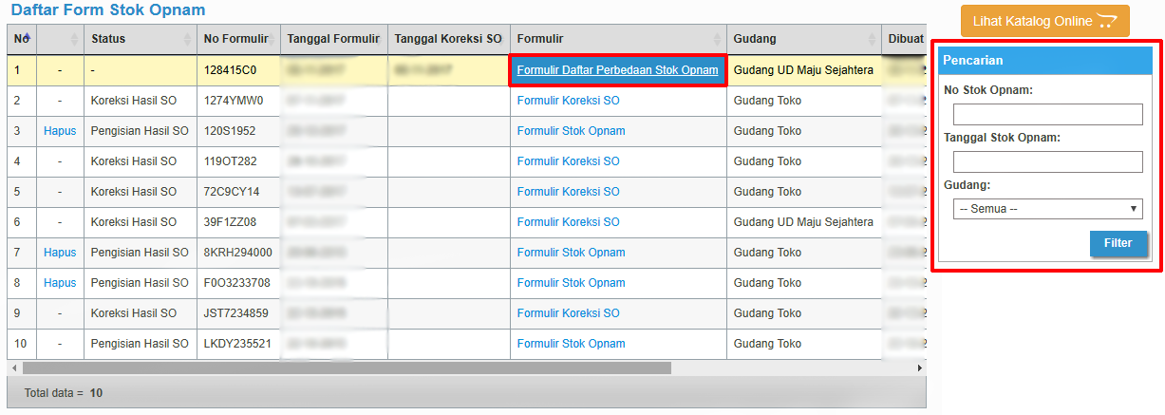Focus the No Stok Opnam input field
Viewport: 1165px width, 415px height.
pyautogui.click(x=1047, y=115)
